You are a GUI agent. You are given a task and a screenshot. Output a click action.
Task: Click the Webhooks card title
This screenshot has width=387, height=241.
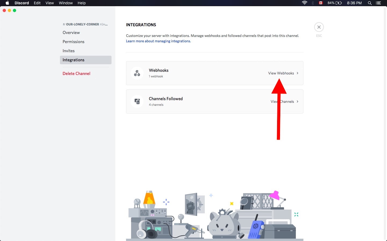(159, 70)
